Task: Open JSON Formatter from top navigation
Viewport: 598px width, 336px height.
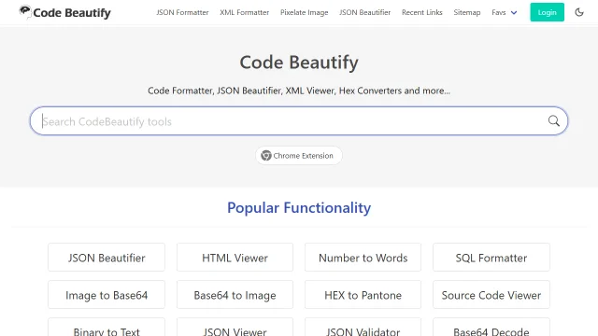Action: (182, 12)
